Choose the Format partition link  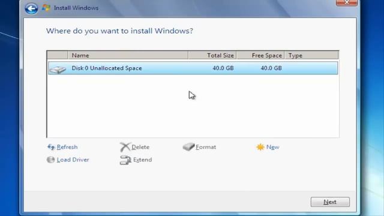click(x=206, y=147)
